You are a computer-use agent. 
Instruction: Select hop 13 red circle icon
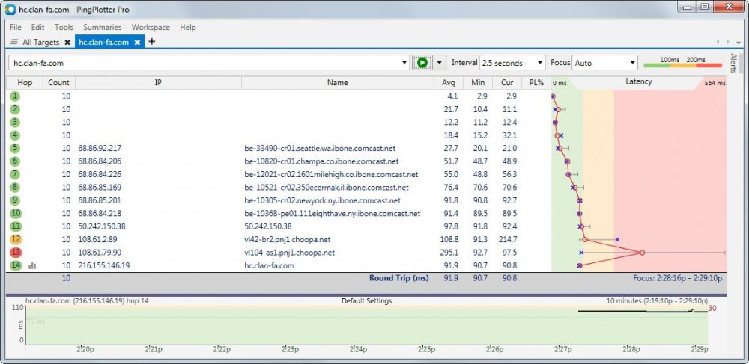[x=15, y=252]
